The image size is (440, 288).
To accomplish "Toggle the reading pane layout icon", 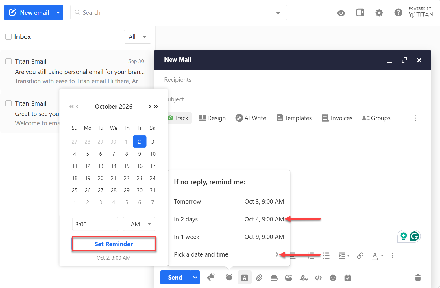I will pos(360,12).
